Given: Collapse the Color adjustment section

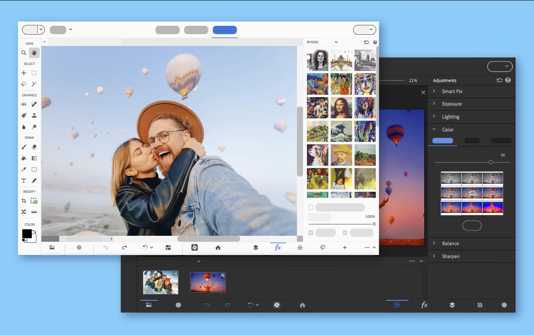Looking at the screenshot, I should coord(447,129).
